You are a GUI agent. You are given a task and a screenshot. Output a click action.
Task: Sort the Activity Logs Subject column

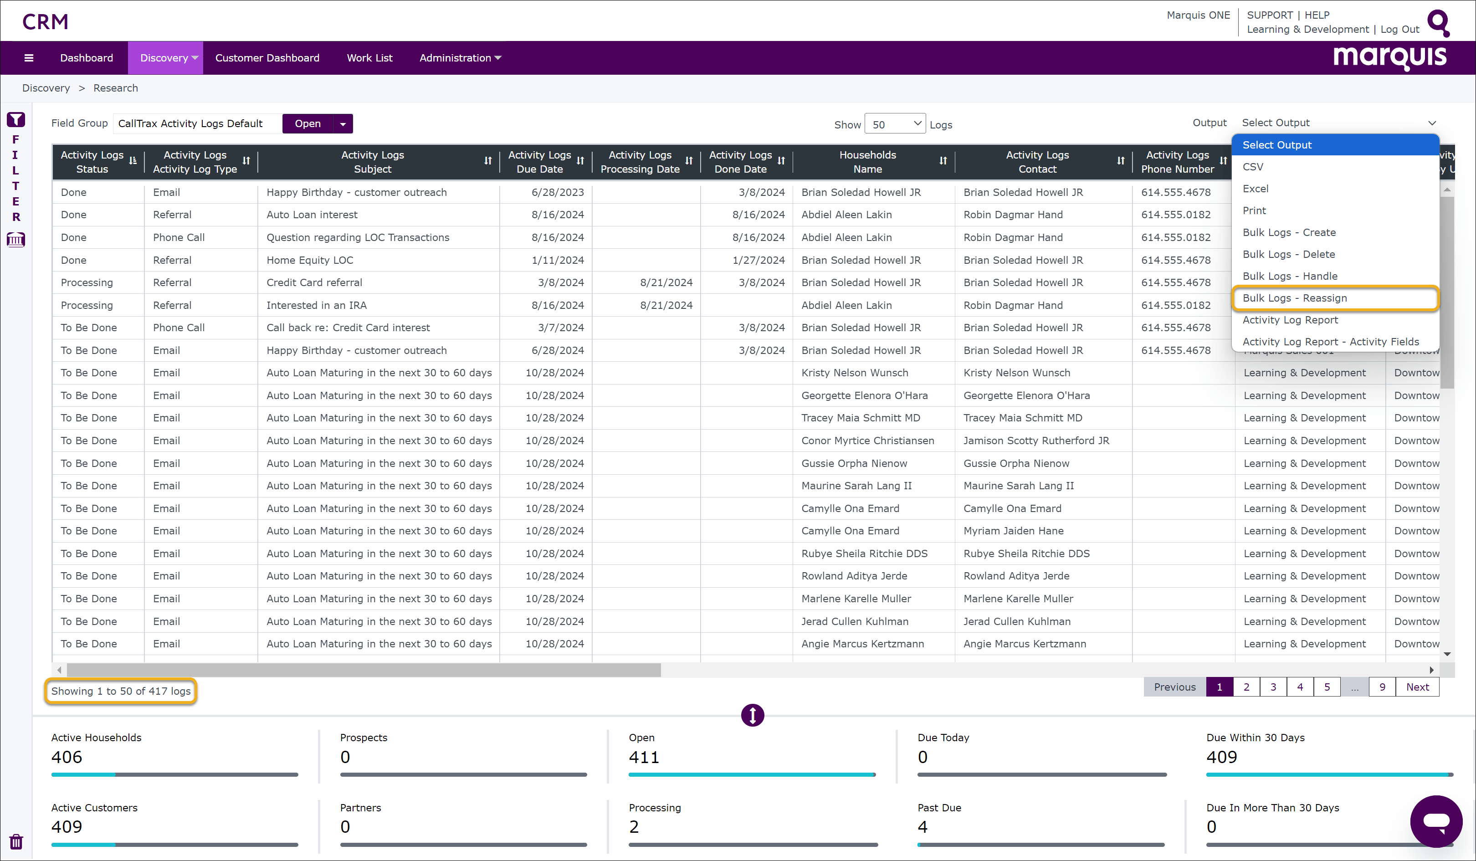tap(488, 161)
